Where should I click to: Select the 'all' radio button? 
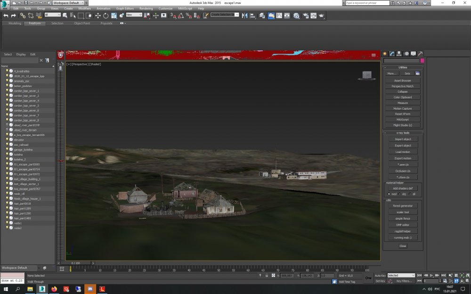pyautogui.click(x=410, y=194)
